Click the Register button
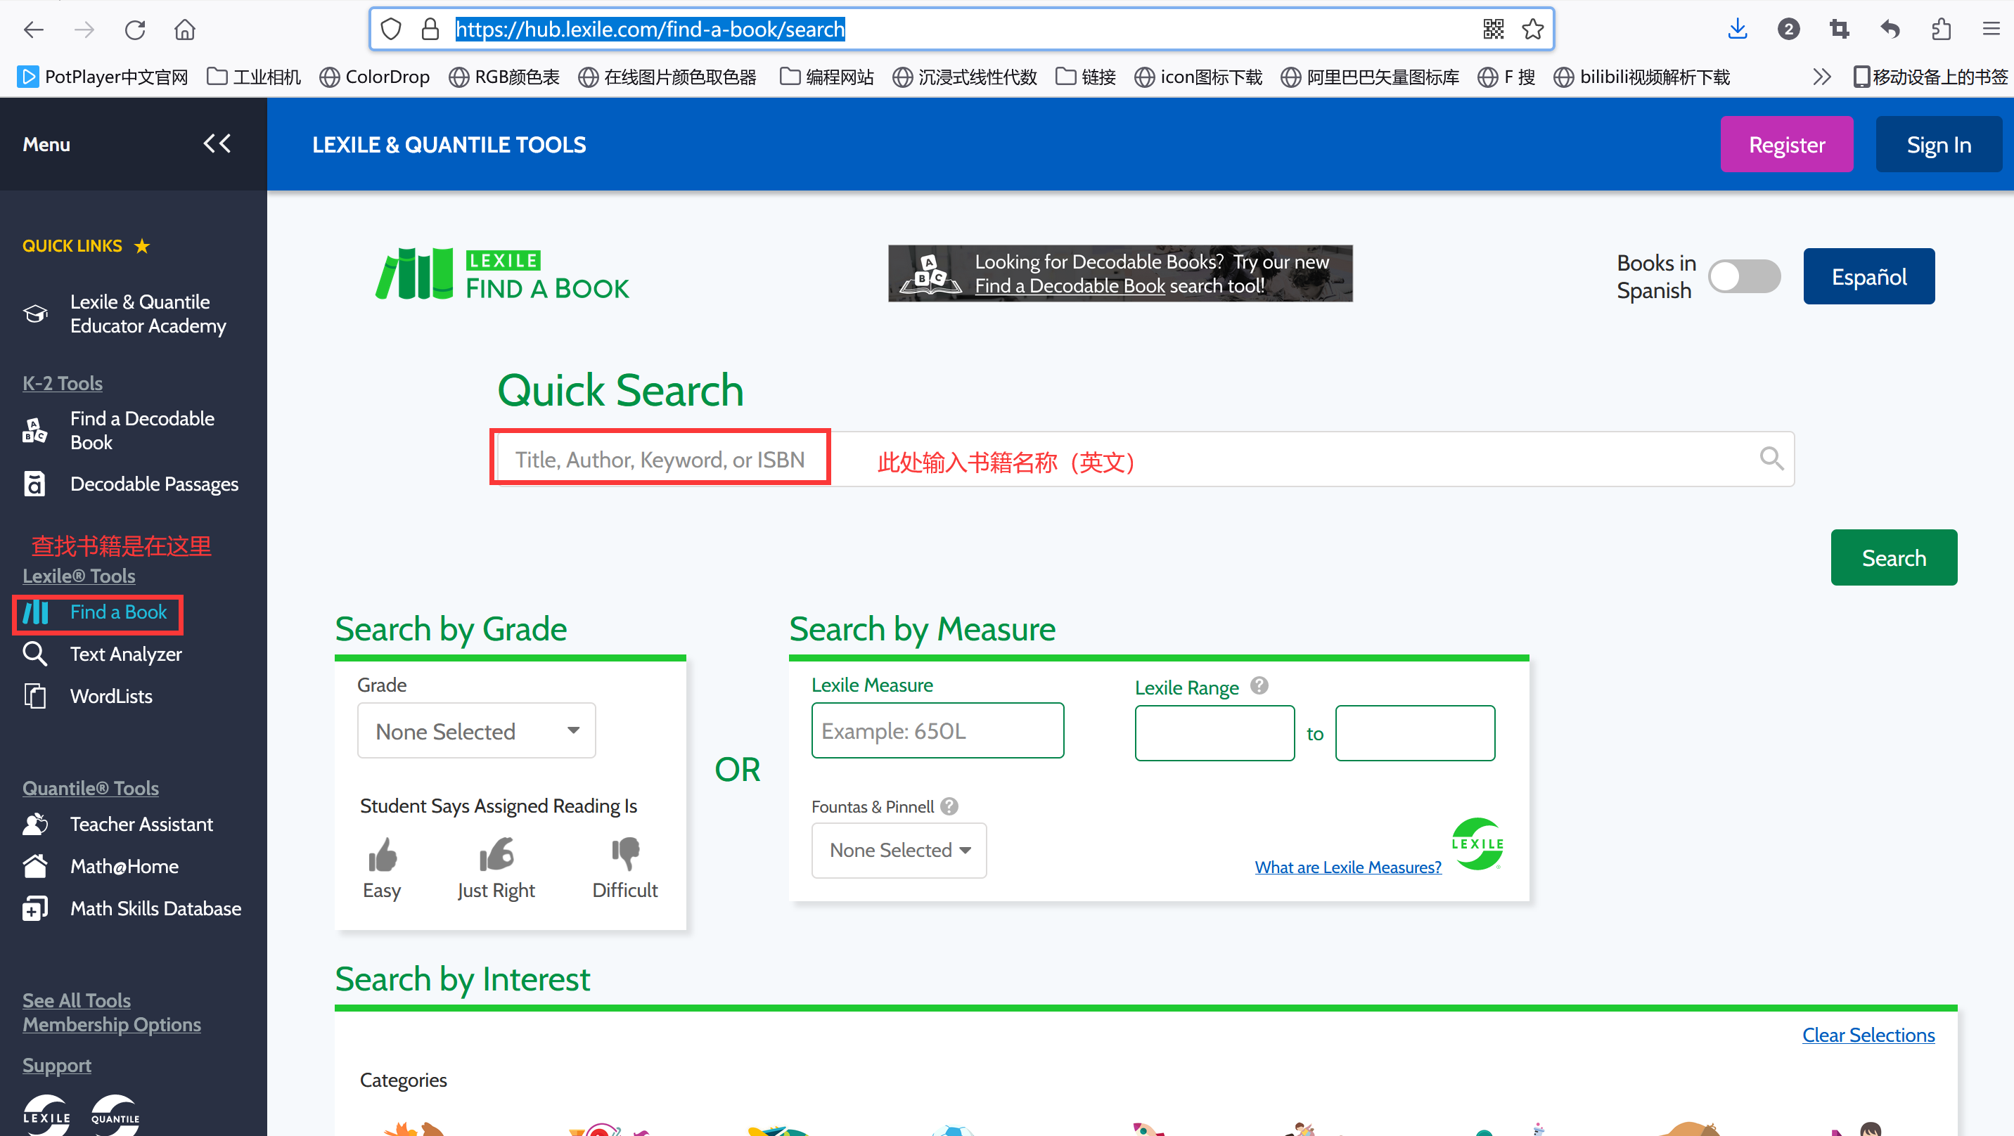 click(x=1786, y=145)
